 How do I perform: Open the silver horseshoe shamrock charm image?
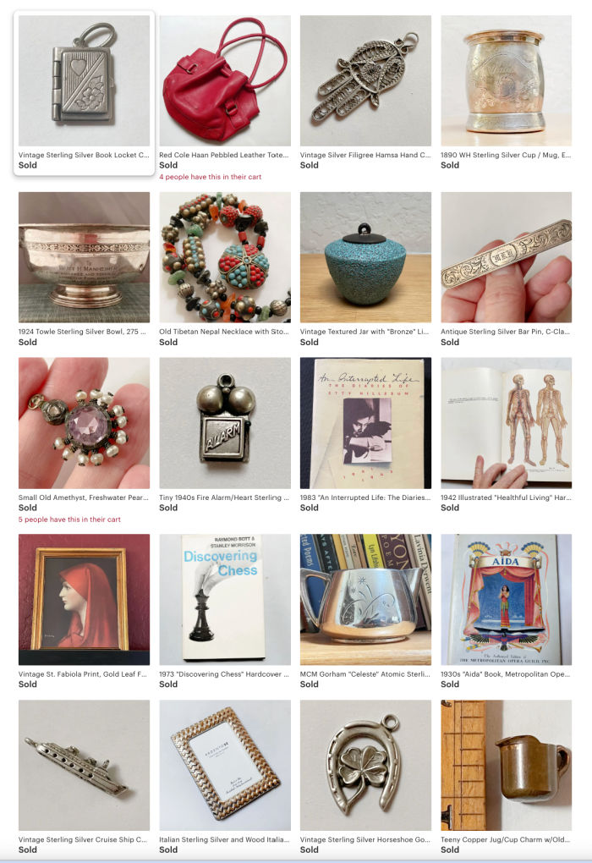tap(365, 765)
